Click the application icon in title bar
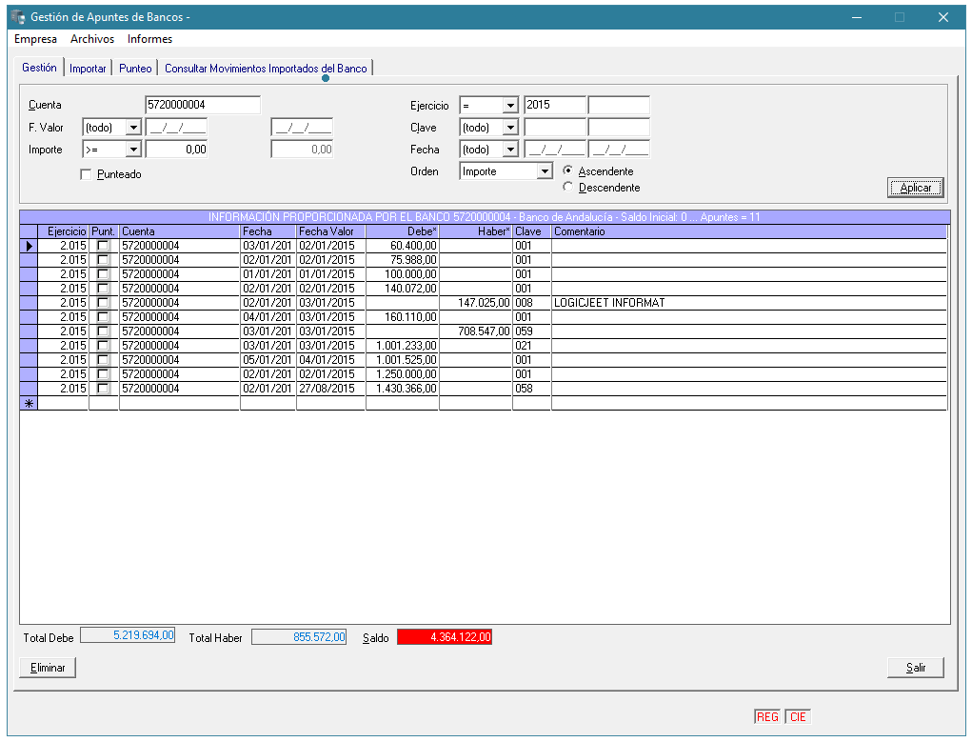This screenshot has height=742, width=972. click(x=17, y=17)
